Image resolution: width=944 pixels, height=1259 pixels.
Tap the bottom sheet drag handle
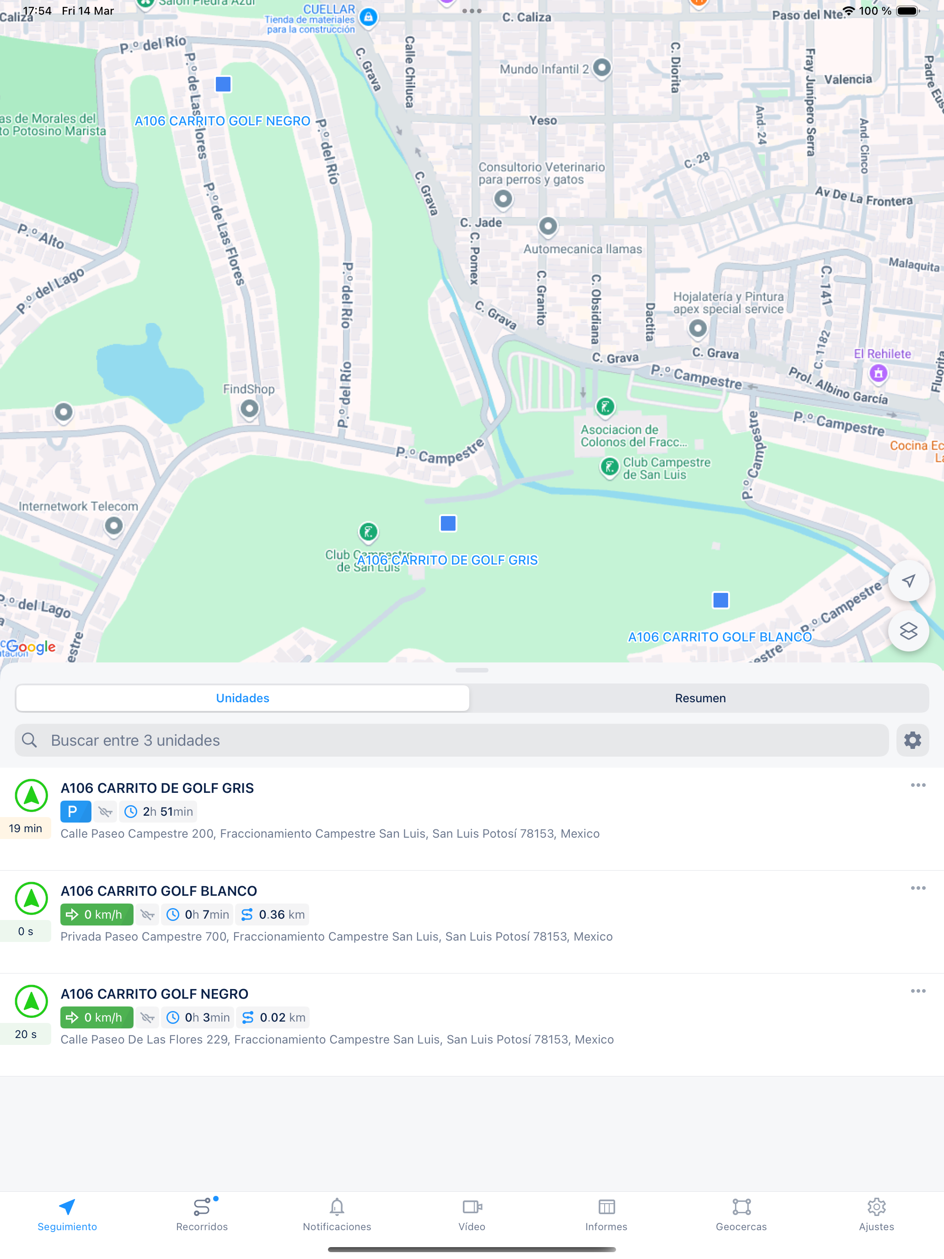pos(472,671)
